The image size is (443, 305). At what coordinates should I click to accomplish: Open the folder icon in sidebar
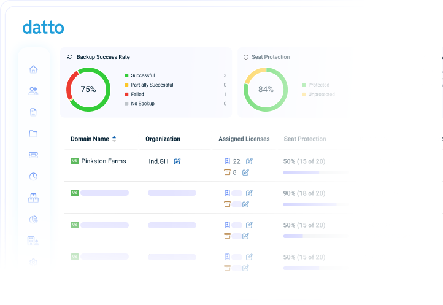pyautogui.click(x=33, y=134)
